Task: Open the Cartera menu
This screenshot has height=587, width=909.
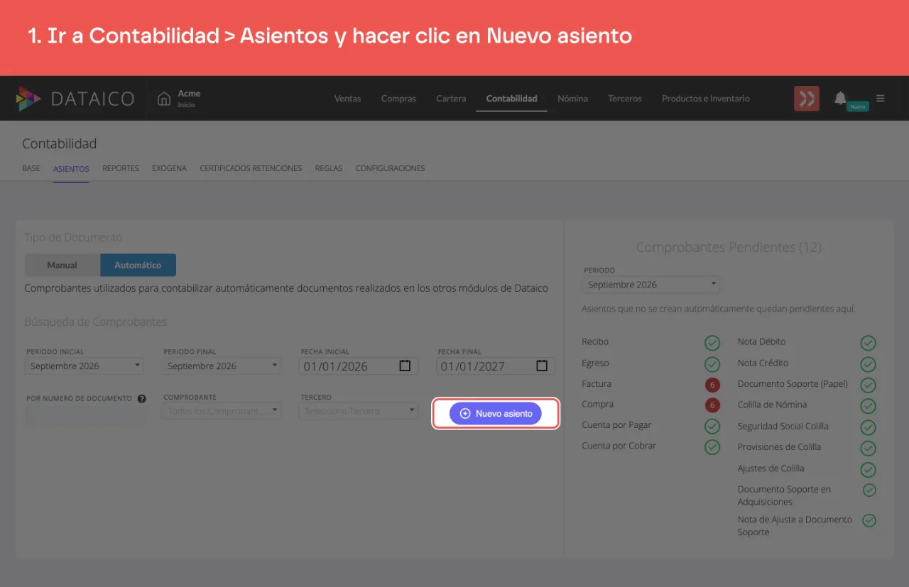Action: click(451, 99)
